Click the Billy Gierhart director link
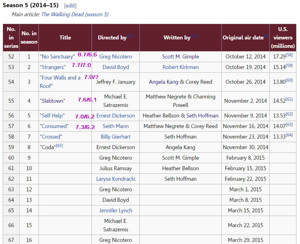Viewport: 300px width, 244px height. [115, 136]
